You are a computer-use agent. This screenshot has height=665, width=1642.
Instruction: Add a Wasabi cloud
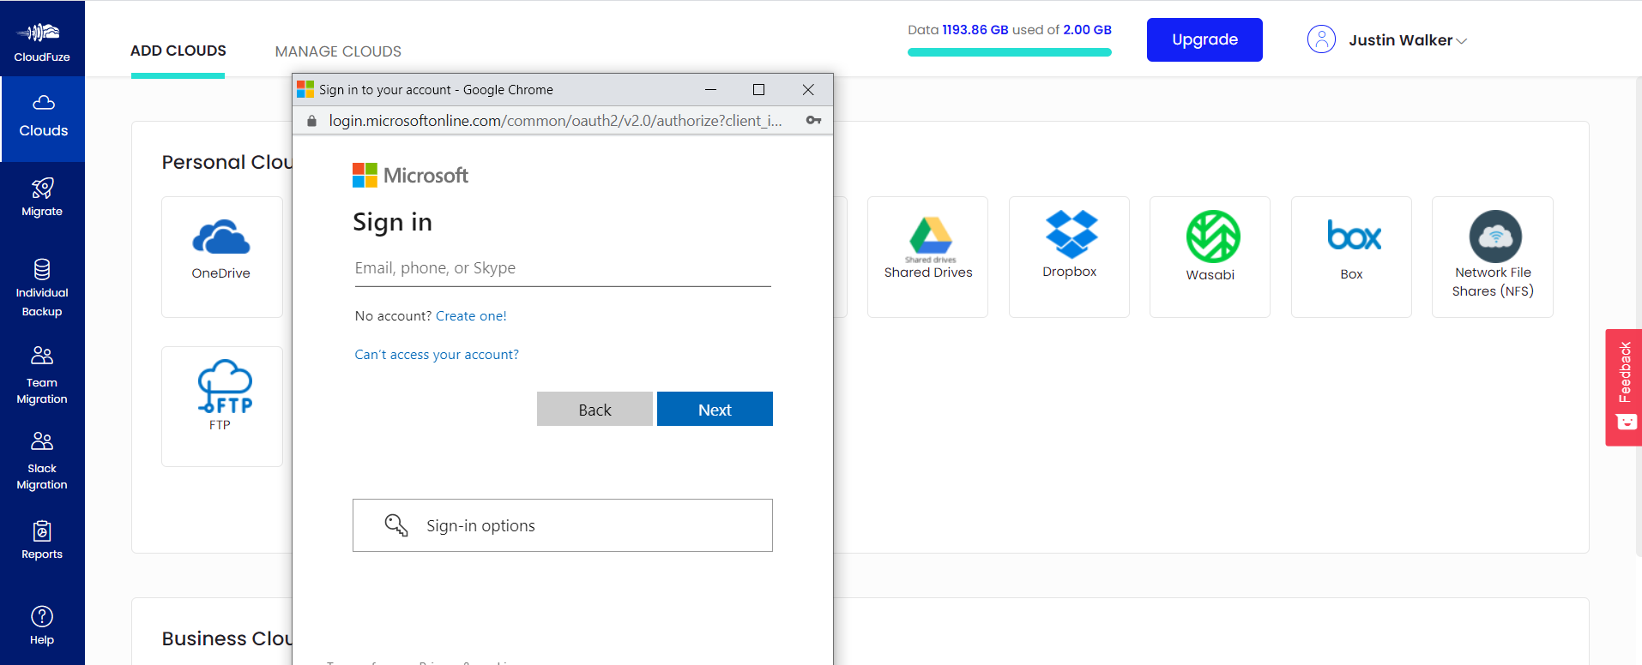point(1210,256)
